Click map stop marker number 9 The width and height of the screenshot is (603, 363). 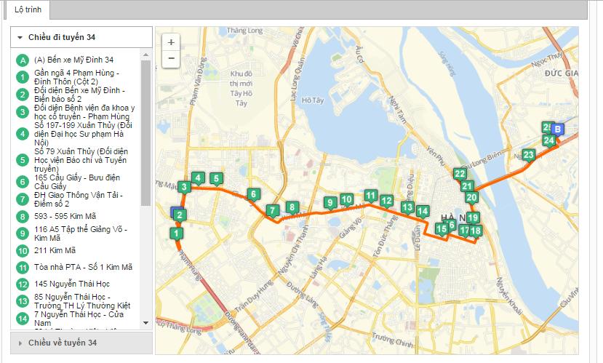coord(330,202)
